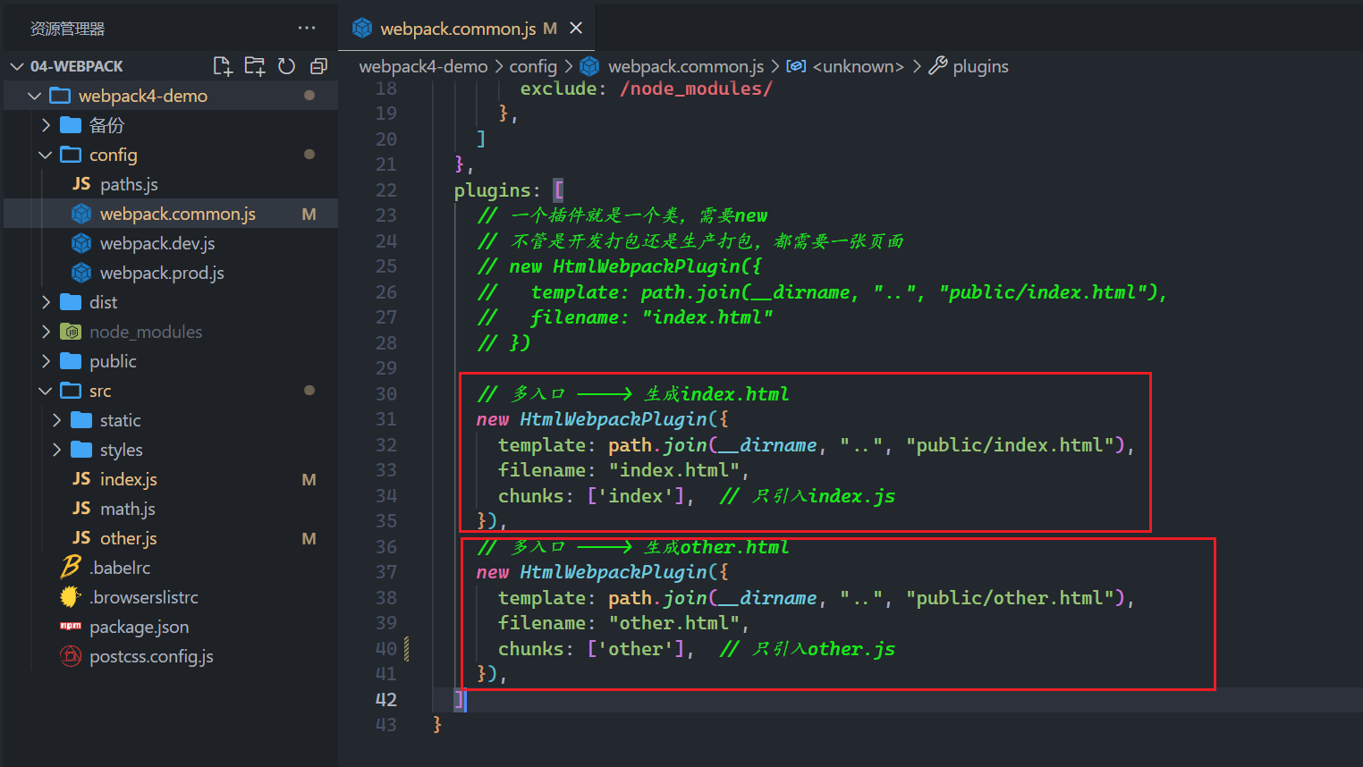Expand the static folder
This screenshot has width=1363, height=767.
click(x=56, y=420)
